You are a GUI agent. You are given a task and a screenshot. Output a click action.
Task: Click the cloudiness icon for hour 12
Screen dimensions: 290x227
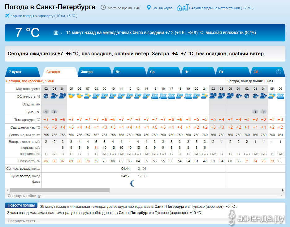130,96
